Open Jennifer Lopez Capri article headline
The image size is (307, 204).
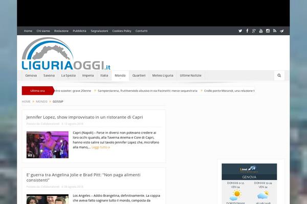84,117
